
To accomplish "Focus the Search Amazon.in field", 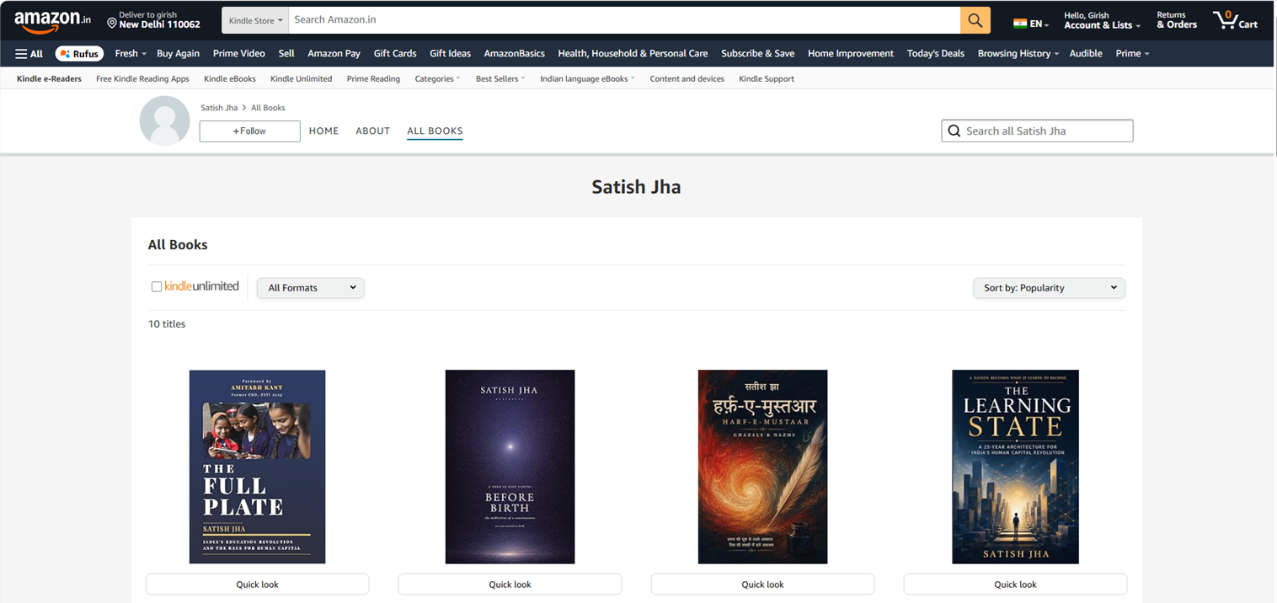I will point(624,20).
